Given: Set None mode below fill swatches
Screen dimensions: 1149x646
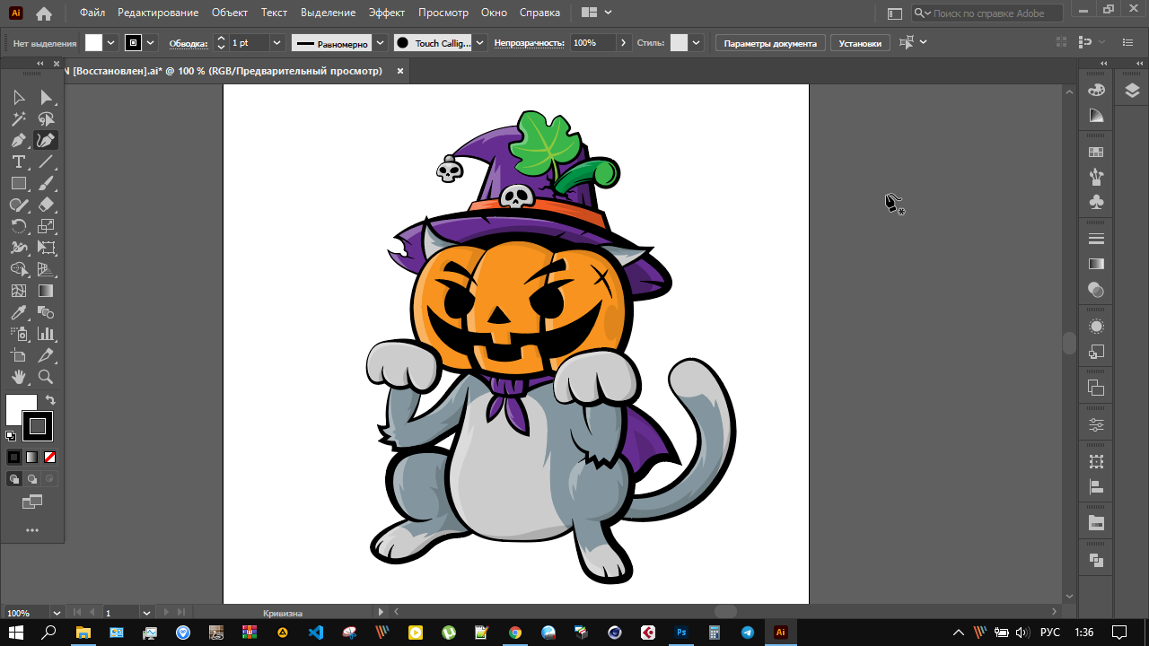Looking at the screenshot, I should [x=50, y=457].
